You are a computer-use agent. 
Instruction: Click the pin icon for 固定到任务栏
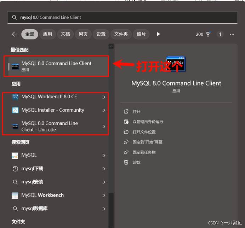pos(126,152)
